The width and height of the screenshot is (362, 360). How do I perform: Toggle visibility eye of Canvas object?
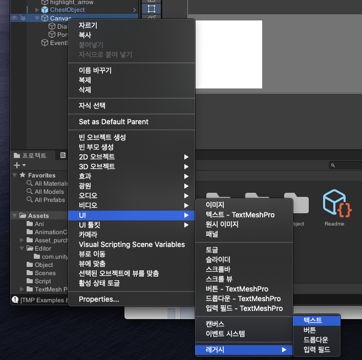14,18
